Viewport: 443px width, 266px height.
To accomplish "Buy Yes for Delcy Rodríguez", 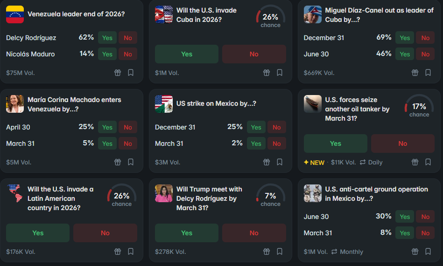I will (107, 38).
